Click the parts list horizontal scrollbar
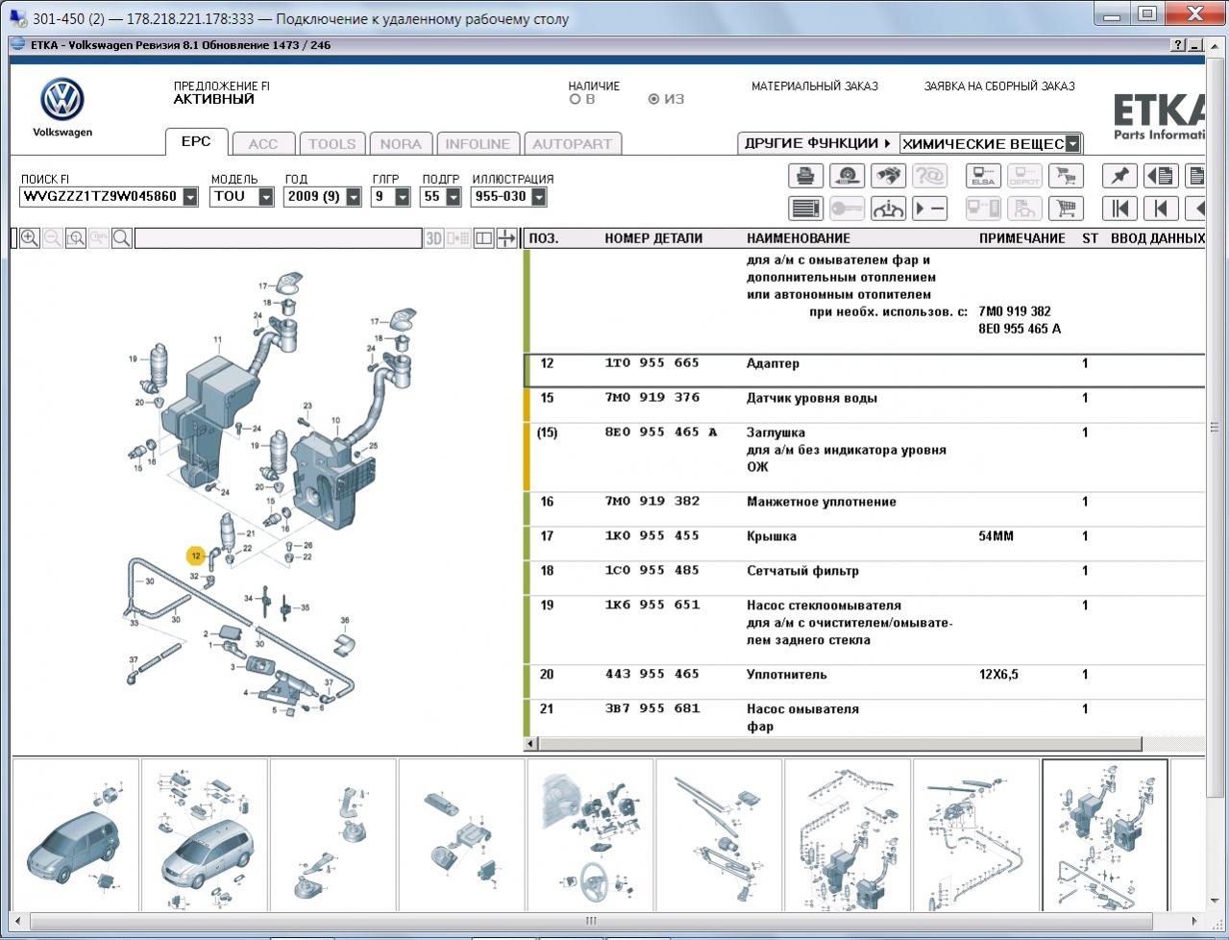 840,744
